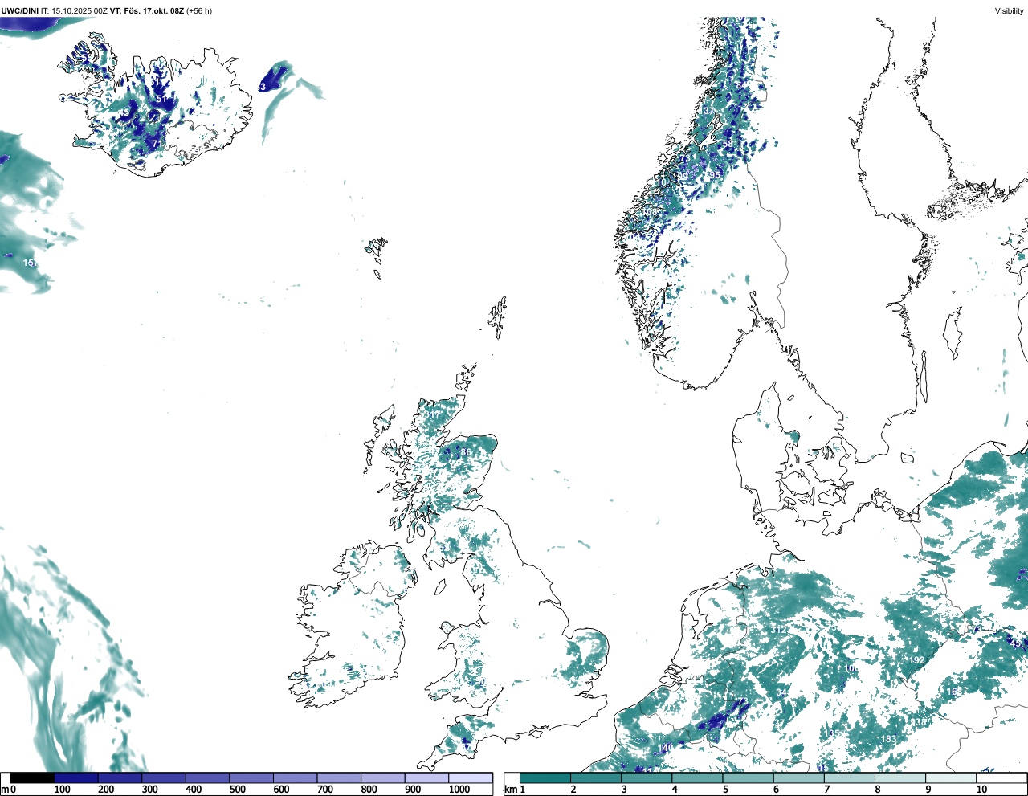Click the 'km' unit label in legend

pos(510,790)
